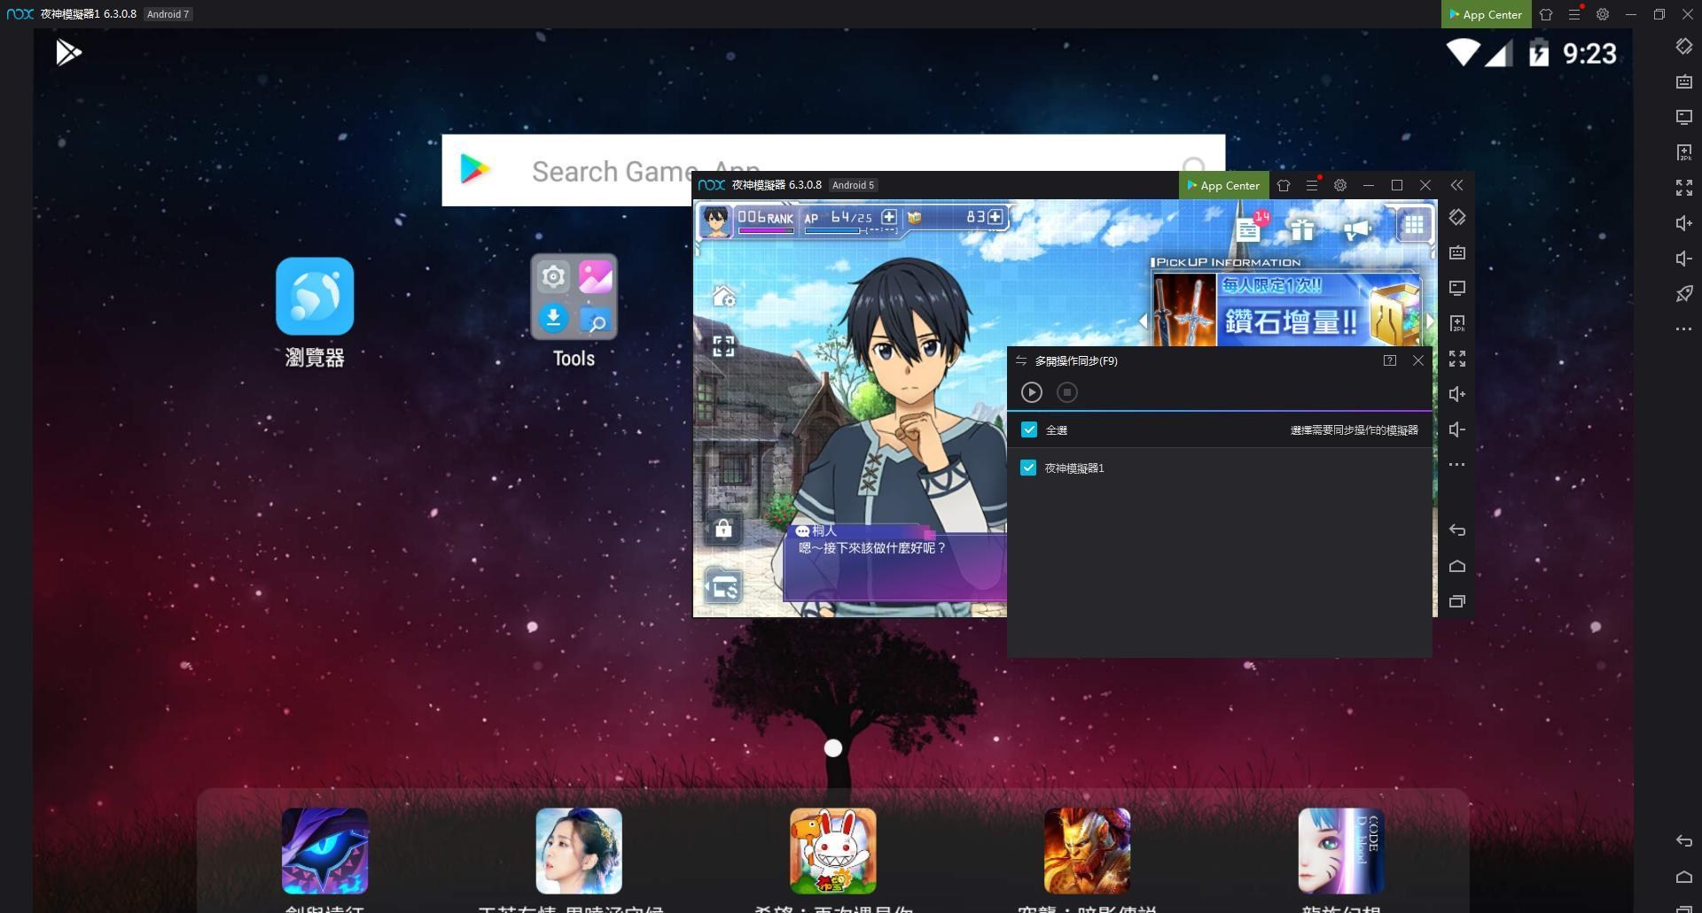Toggle the 全選 select-all checkbox
1702x913 pixels.
point(1029,429)
